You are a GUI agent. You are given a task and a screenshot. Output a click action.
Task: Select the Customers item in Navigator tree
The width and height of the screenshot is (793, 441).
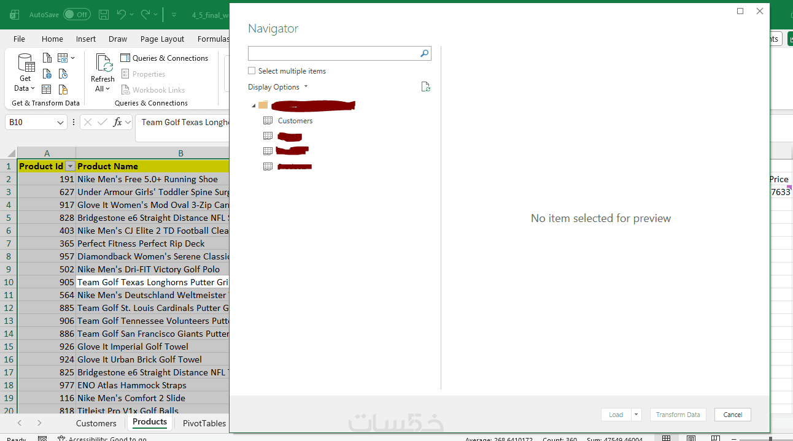(x=295, y=121)
